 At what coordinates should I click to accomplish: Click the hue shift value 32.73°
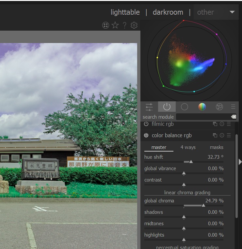click(x=216, y=157)
